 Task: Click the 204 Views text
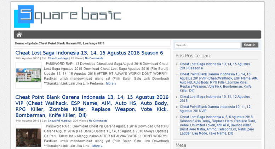(x=80, y=121)
